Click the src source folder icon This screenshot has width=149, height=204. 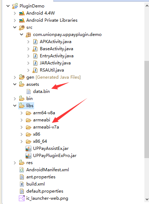point(22,27)
